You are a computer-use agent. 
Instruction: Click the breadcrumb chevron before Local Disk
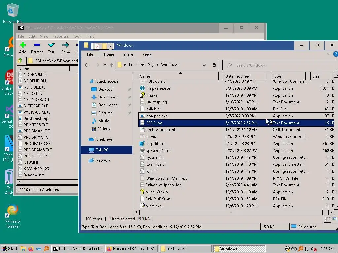(125, 65)
